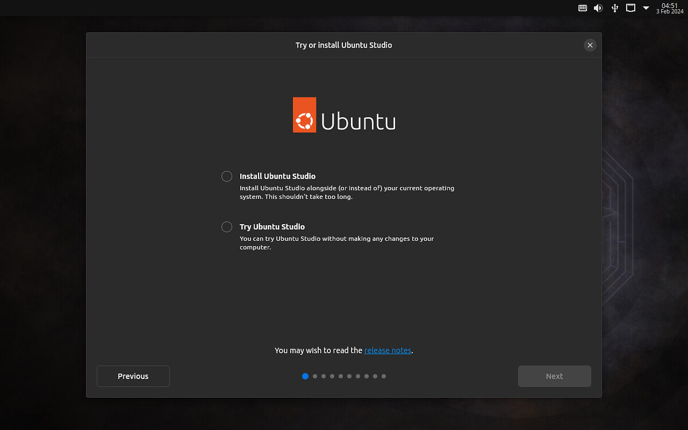Enable Install Ubuntu Studio radio button
Screen dimensions: 688x430
tap(226, 176)
